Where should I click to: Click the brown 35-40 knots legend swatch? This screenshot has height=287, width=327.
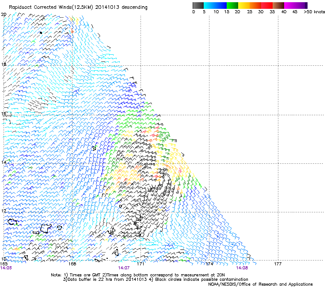coord(278,5)
